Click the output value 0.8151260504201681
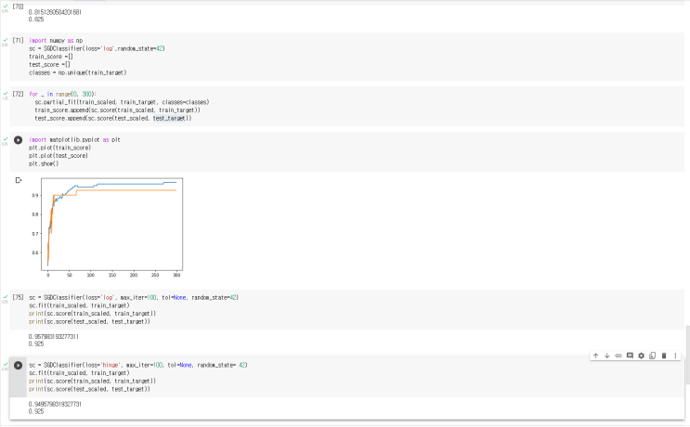690x427 pixels. (x=55, y=12)
